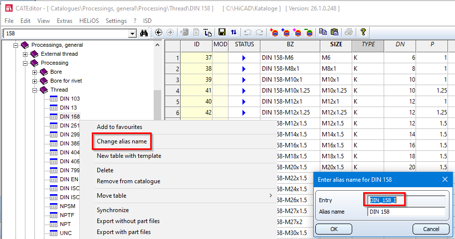Expand the External thread node
The height and width of the screenshot is (239, 455).
tap(25, 54)
